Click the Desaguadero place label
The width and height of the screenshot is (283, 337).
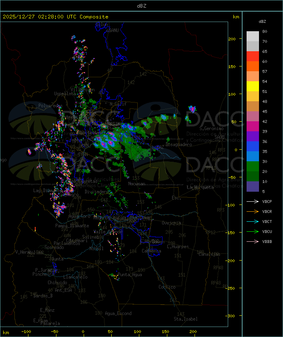179,144
